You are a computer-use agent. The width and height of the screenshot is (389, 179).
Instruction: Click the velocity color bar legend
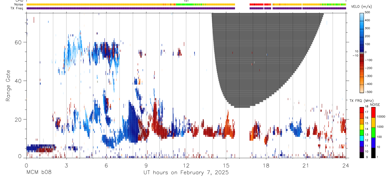(362, 53)
